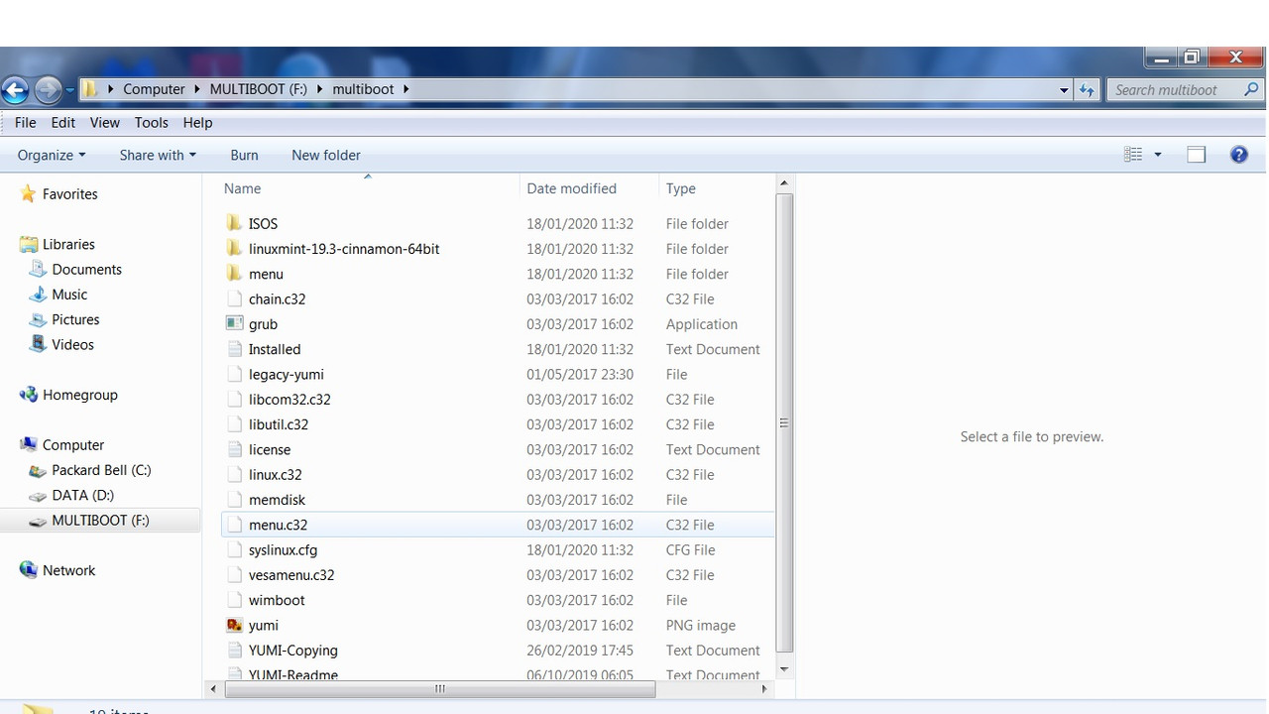Select the grub application icon
Viewport: 1269px width, 714px height.
234,323
